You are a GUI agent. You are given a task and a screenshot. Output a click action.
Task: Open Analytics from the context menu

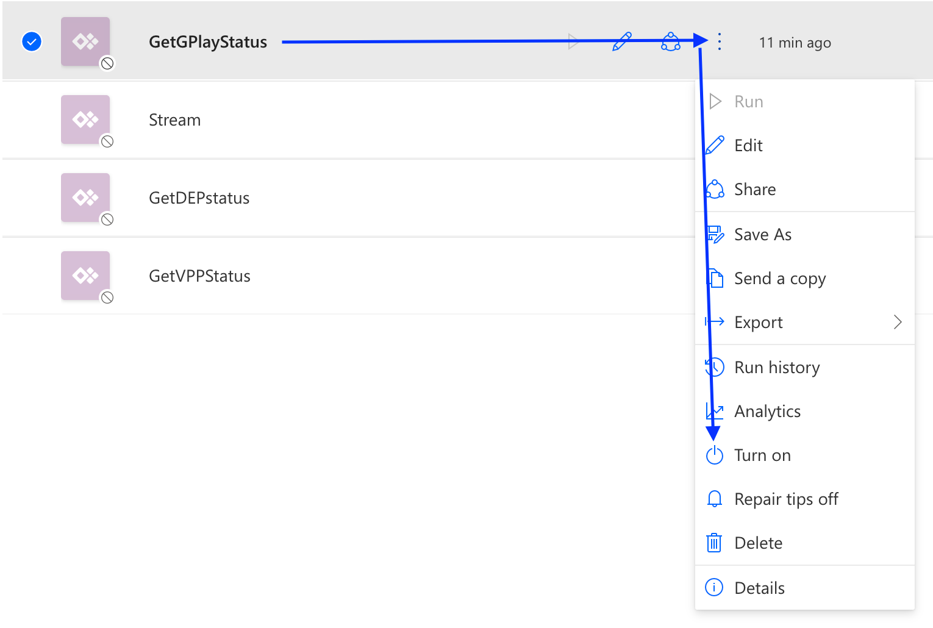(x=767, y=412)
